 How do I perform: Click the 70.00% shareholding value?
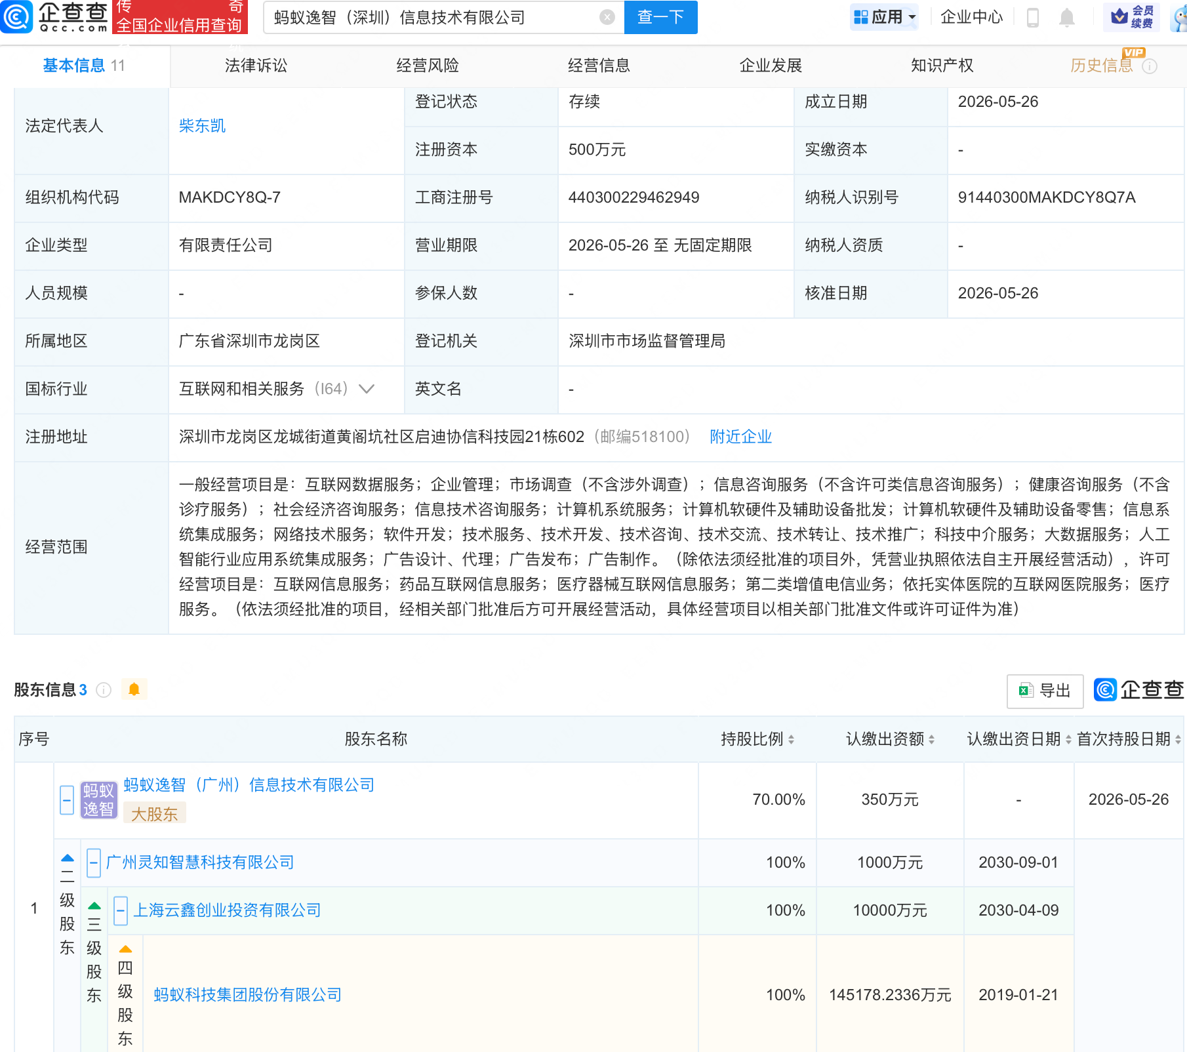(778, 799)
